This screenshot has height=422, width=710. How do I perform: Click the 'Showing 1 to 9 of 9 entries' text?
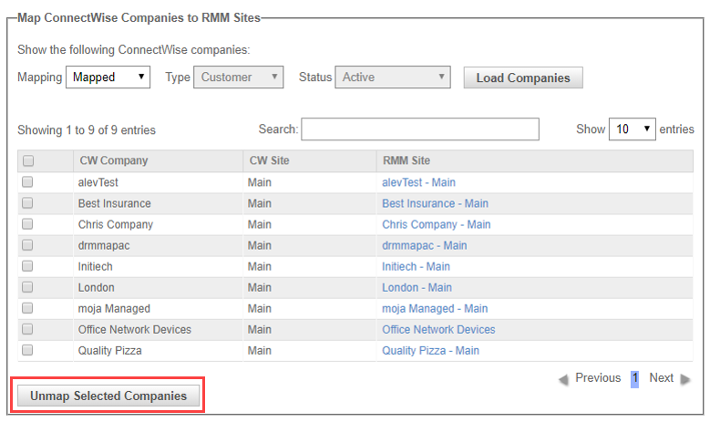[x=87, y=130]
